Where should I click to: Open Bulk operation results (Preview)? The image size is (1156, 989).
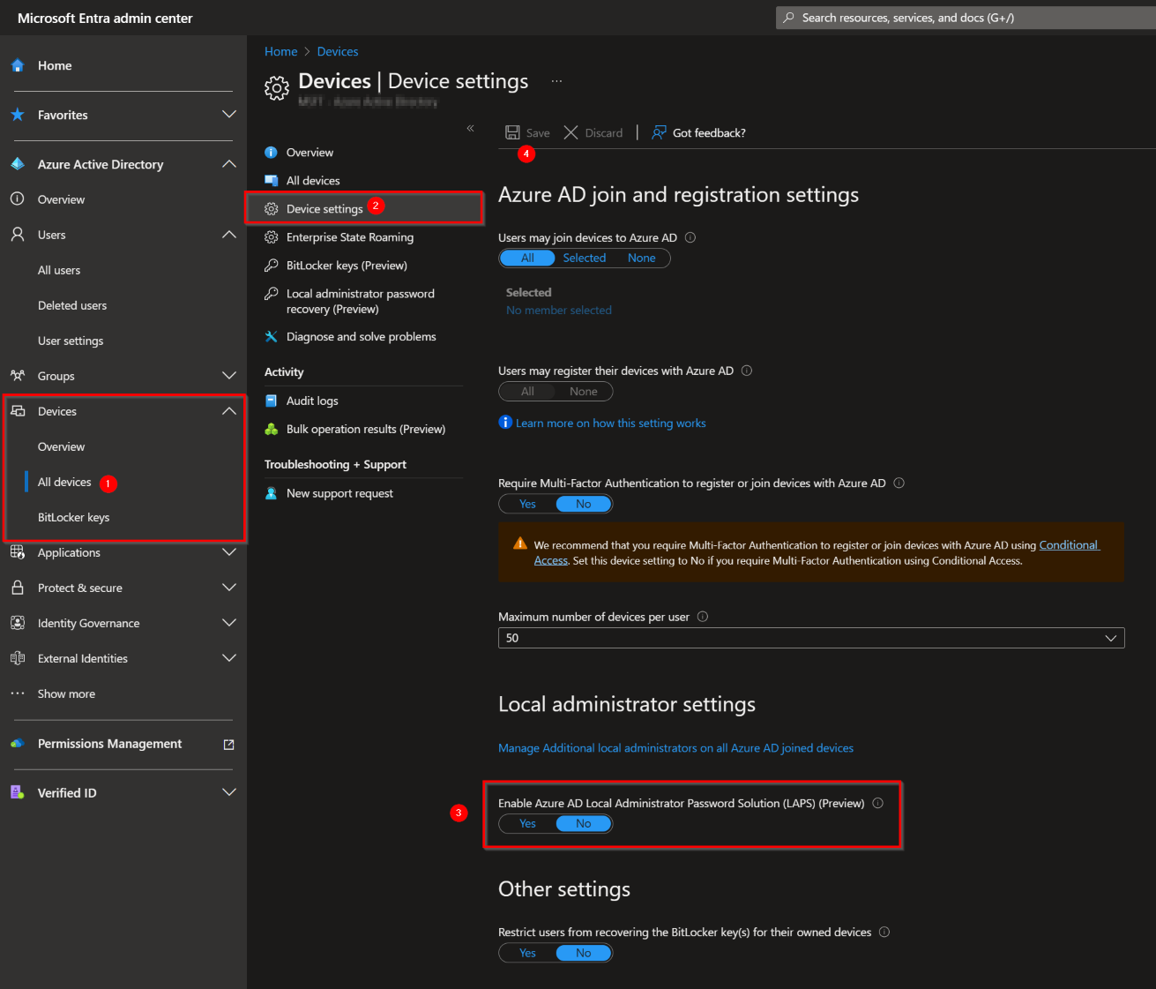[x=366, y=429]
